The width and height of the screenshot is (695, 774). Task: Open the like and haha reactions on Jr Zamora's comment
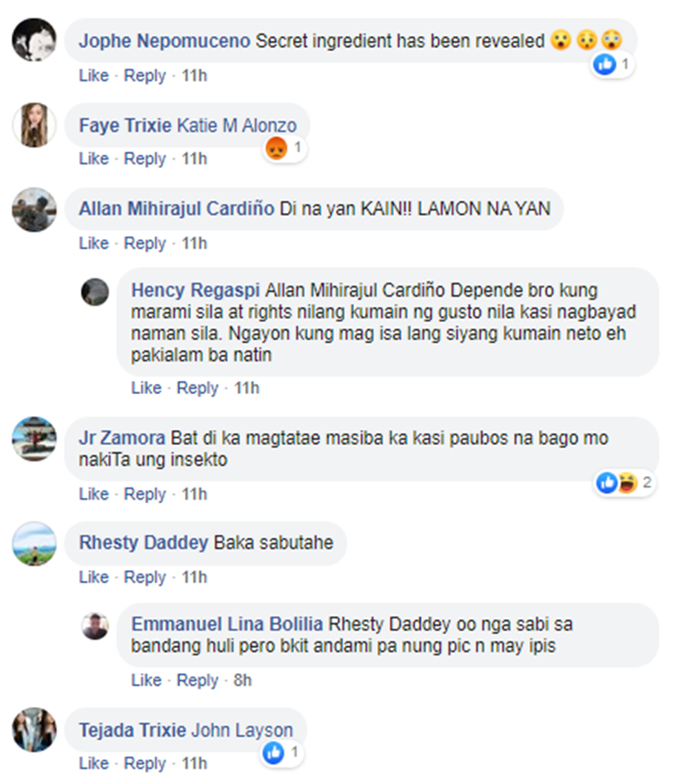(625, 482)
